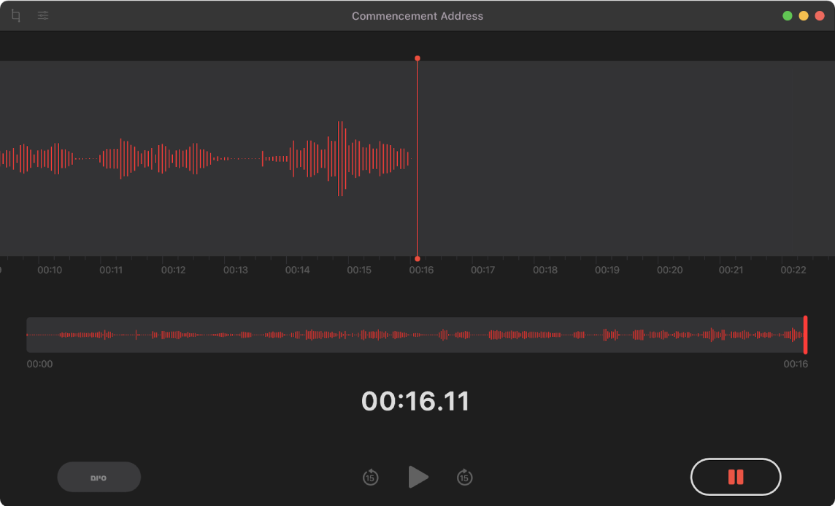
Task: Skip back 15 seconds
Action: click(371, 478)
